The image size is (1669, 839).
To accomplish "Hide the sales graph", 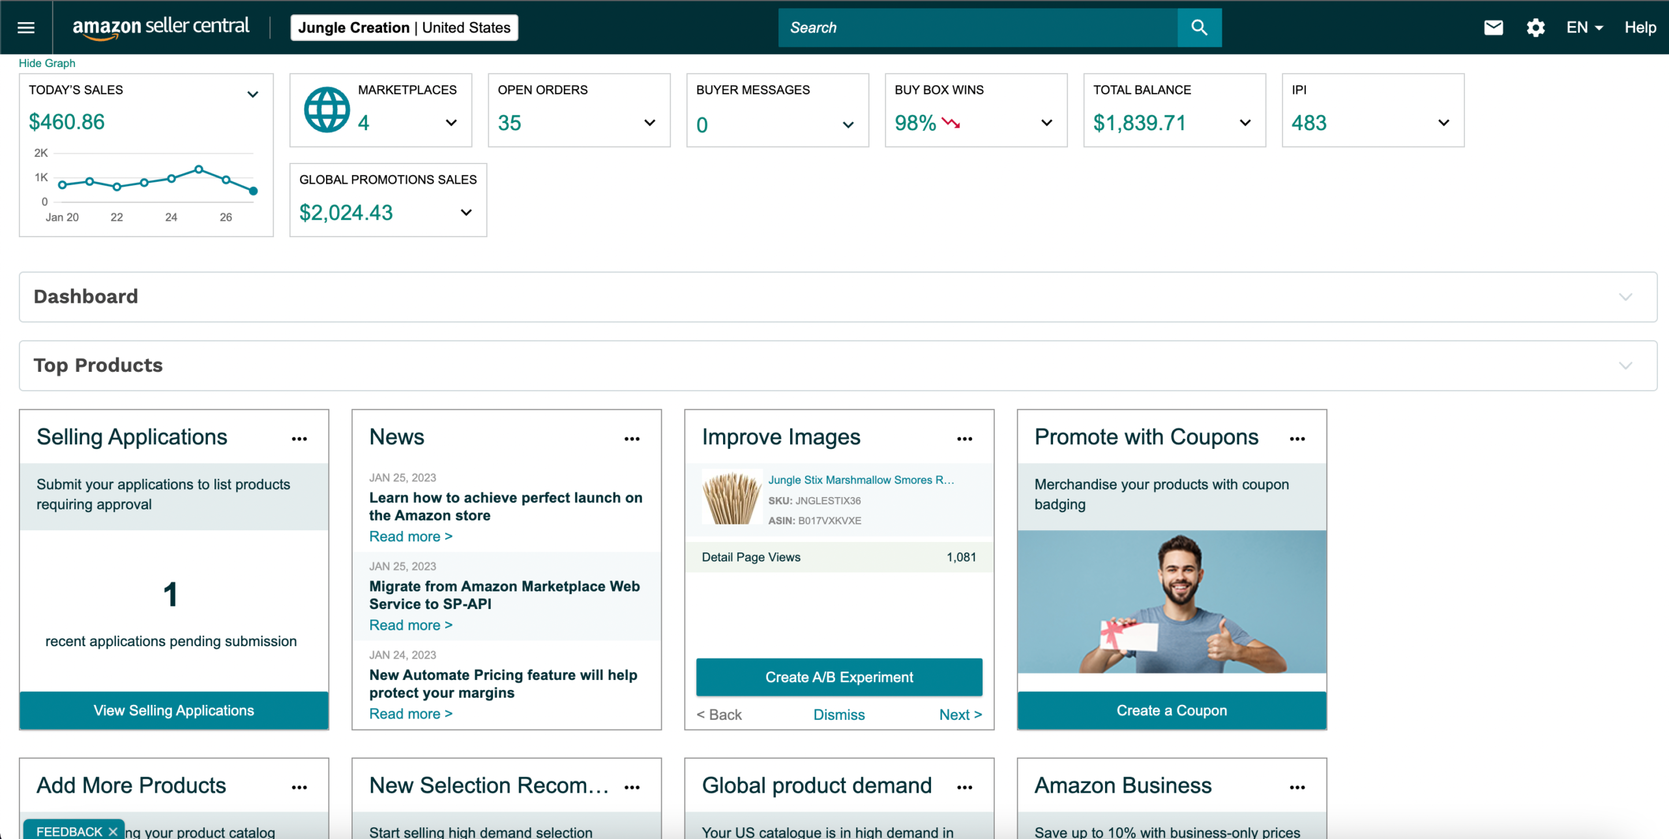I will click(47, 63).
